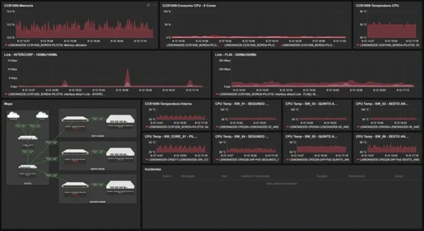
Task: Click the legend entry under Temperatura CPU graph
Action: click(388, 45)
